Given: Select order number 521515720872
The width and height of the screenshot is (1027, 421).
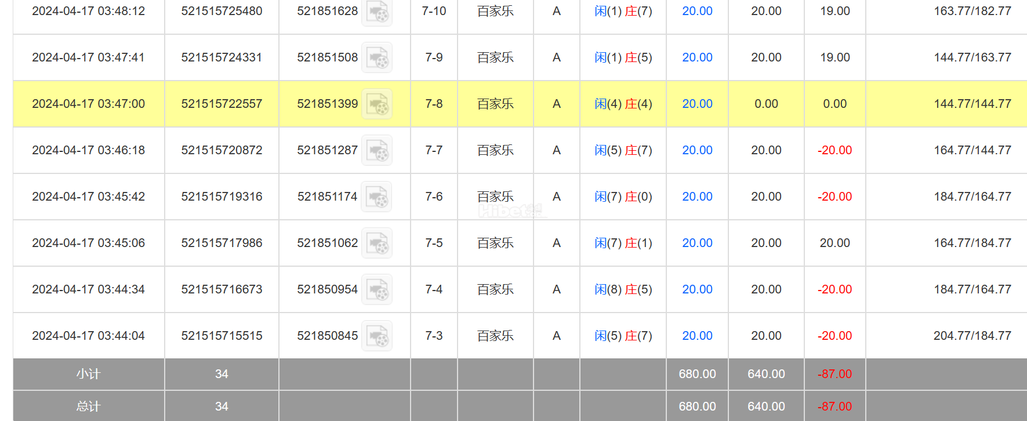Looking at the screenshot, I should [222, 150].
